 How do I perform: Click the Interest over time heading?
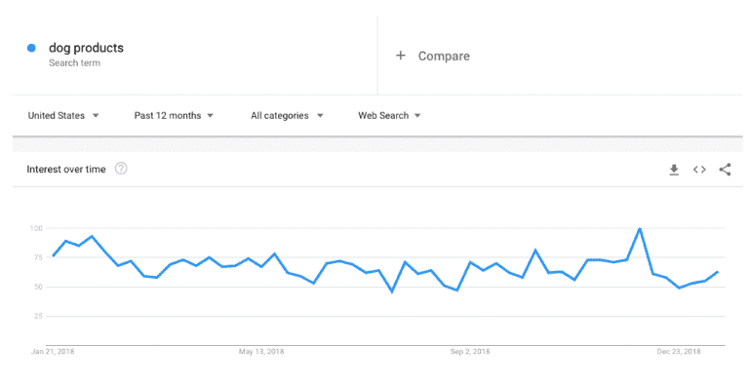pyautogui.click(x=66, y=169)
